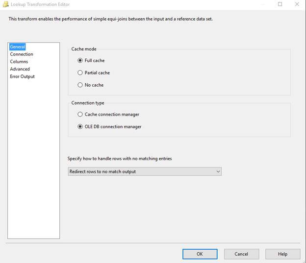Go to the Advanced page
Viewport: 306px width, 263px height.
click(20, 69)
